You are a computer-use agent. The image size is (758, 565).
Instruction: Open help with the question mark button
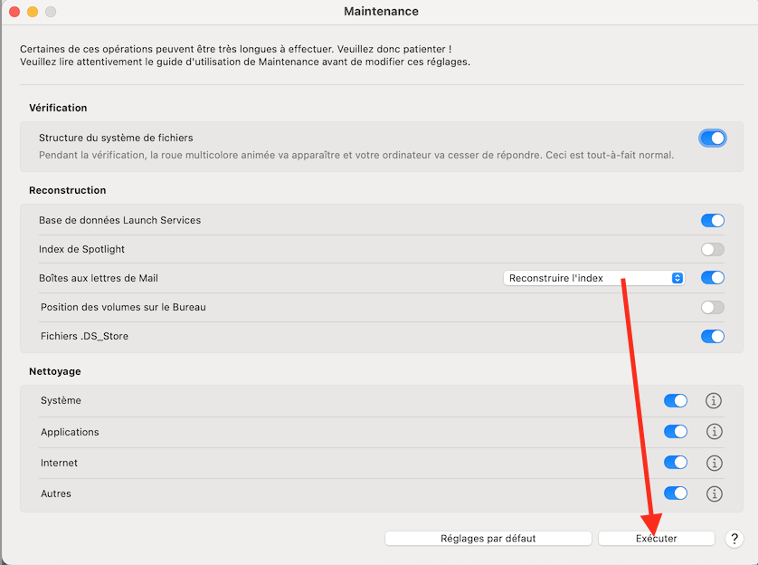(734, 539)
